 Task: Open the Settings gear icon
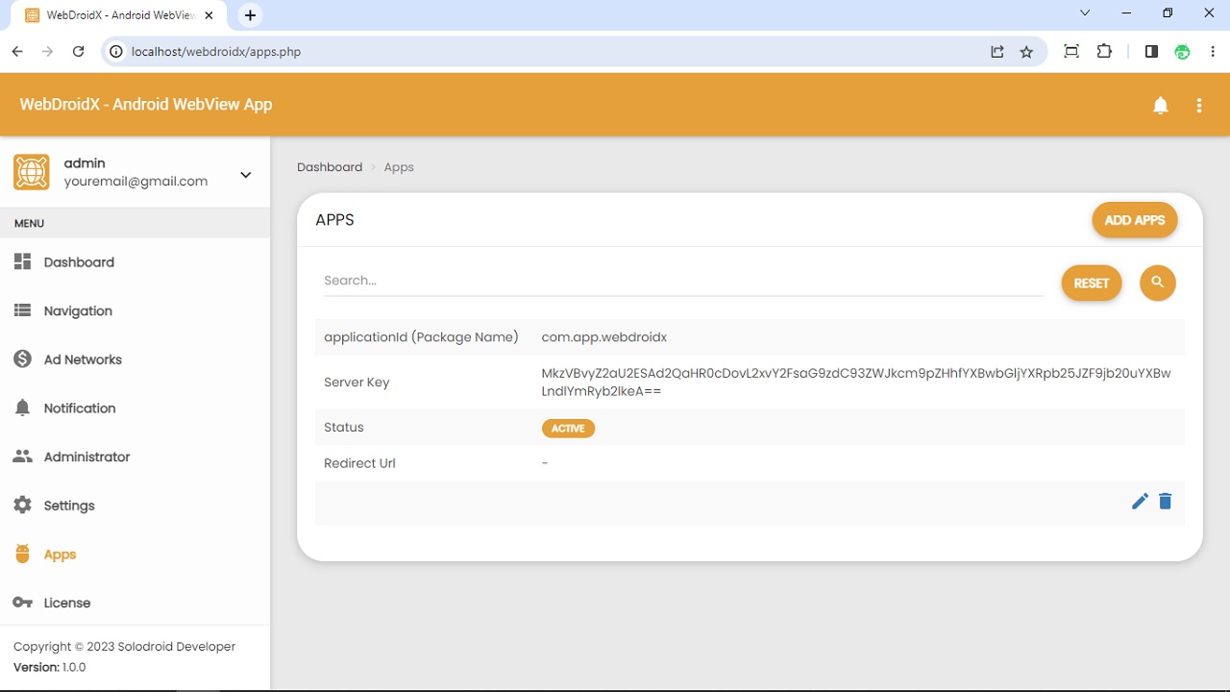click(x=22, y=505)
